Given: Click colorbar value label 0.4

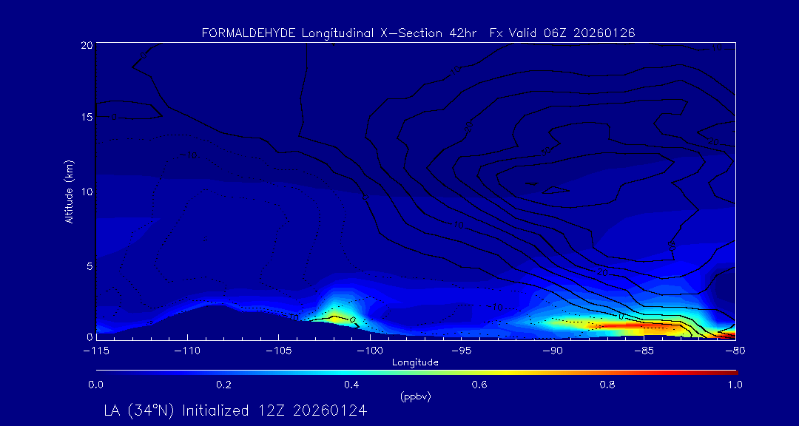Looking at the screenshot, I should coord(352,385).
